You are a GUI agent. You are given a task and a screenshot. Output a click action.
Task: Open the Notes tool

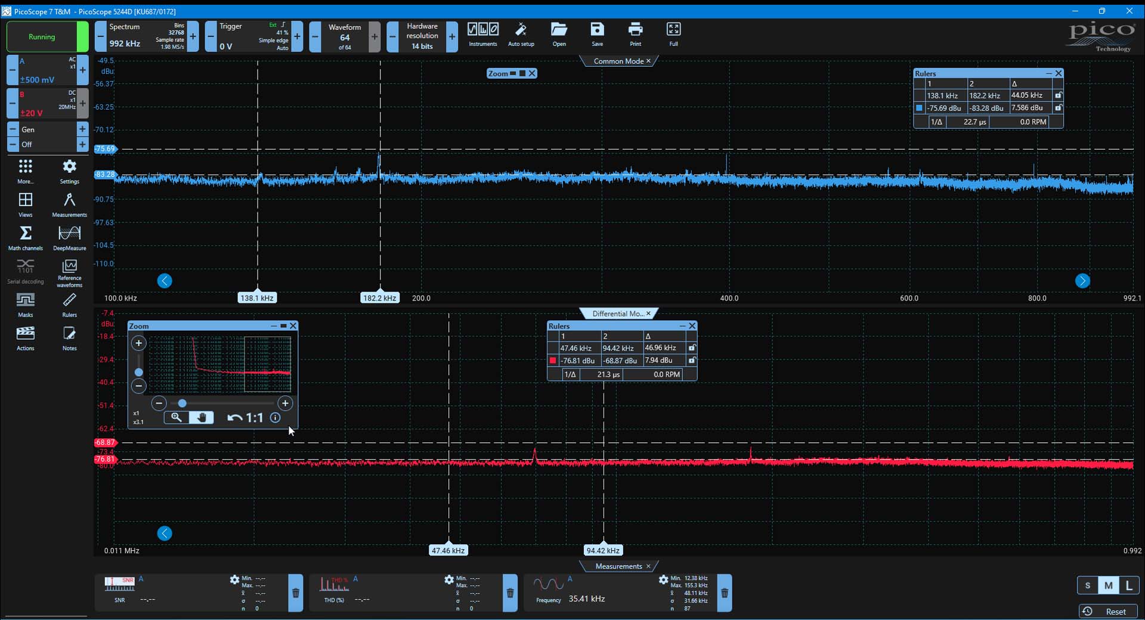(x=69, y=339)
